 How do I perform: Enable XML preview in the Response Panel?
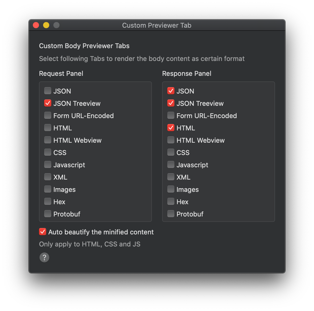(x=171, y=177)
